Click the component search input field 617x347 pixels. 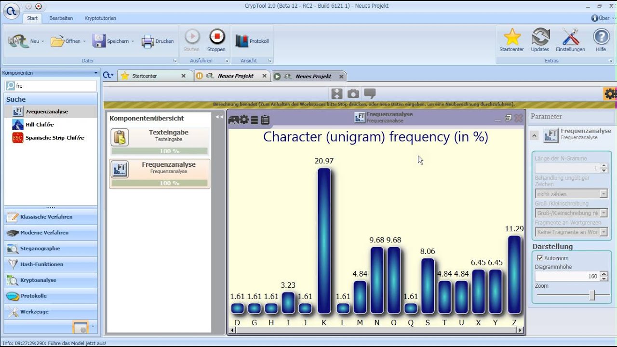click(x=55, y=86)
